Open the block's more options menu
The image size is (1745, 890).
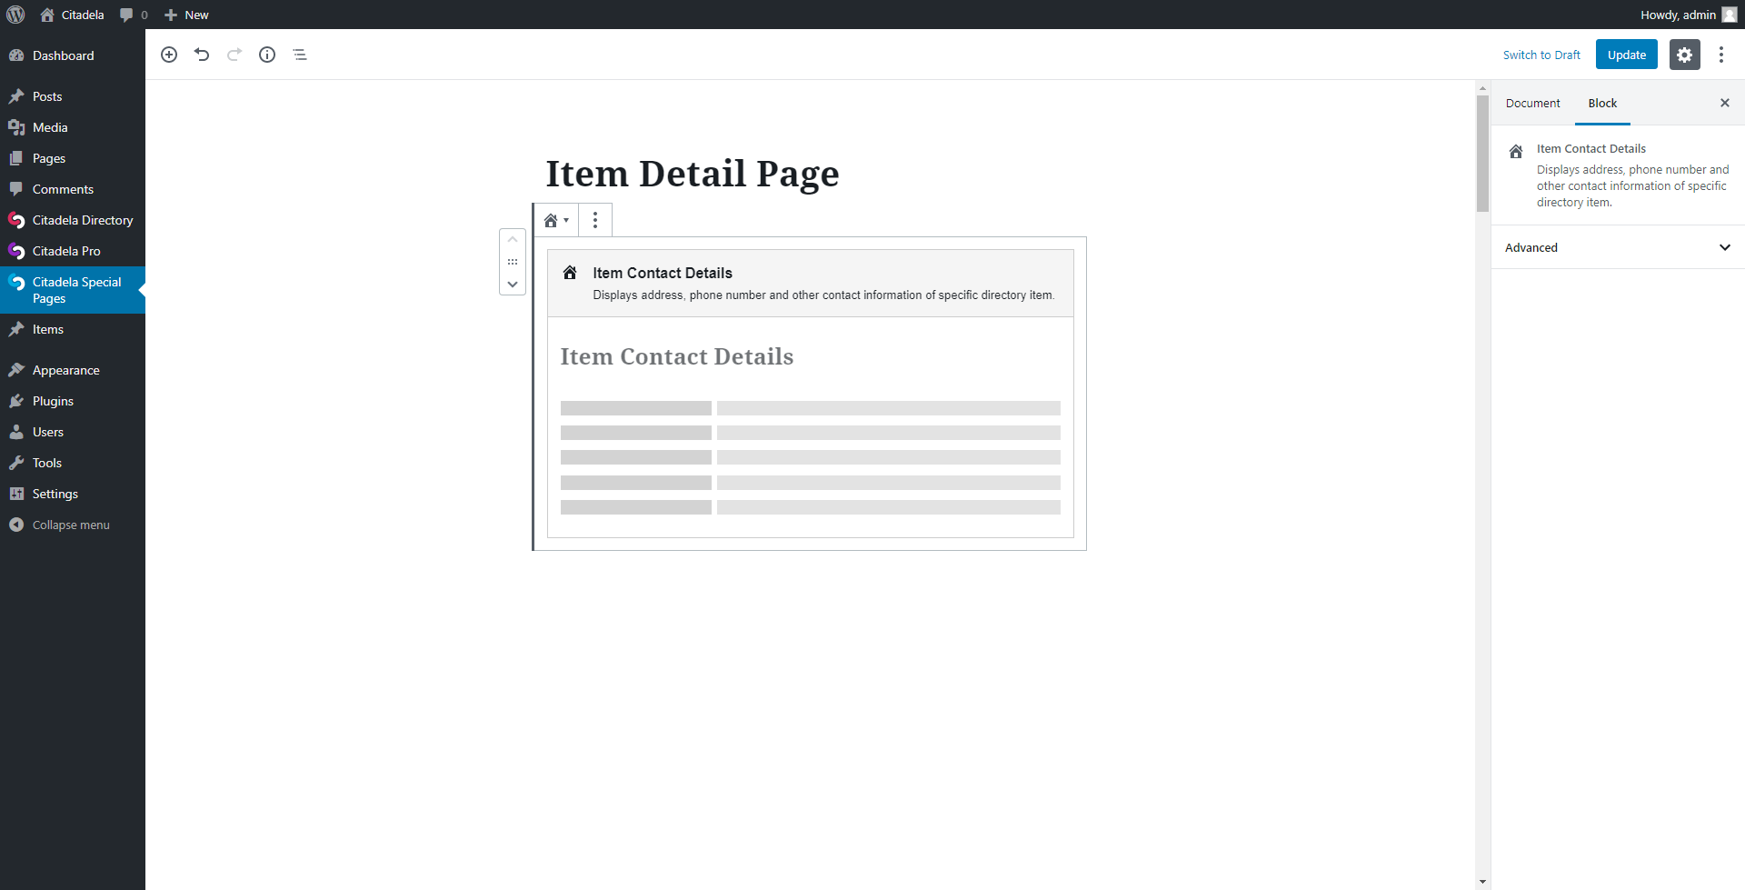tap(595, 220)
